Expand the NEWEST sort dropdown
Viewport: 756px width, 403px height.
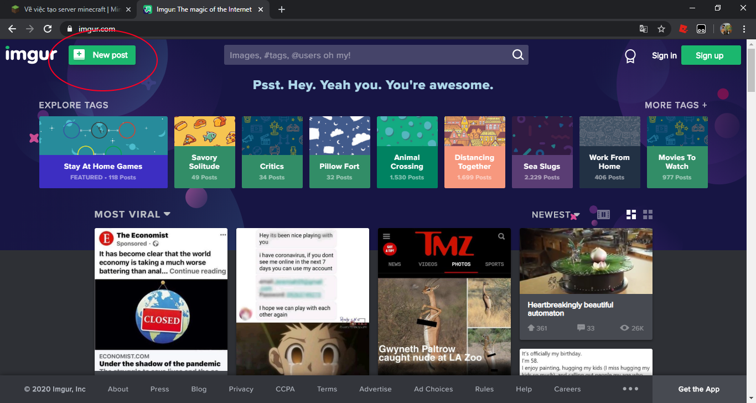click(577, 215)
